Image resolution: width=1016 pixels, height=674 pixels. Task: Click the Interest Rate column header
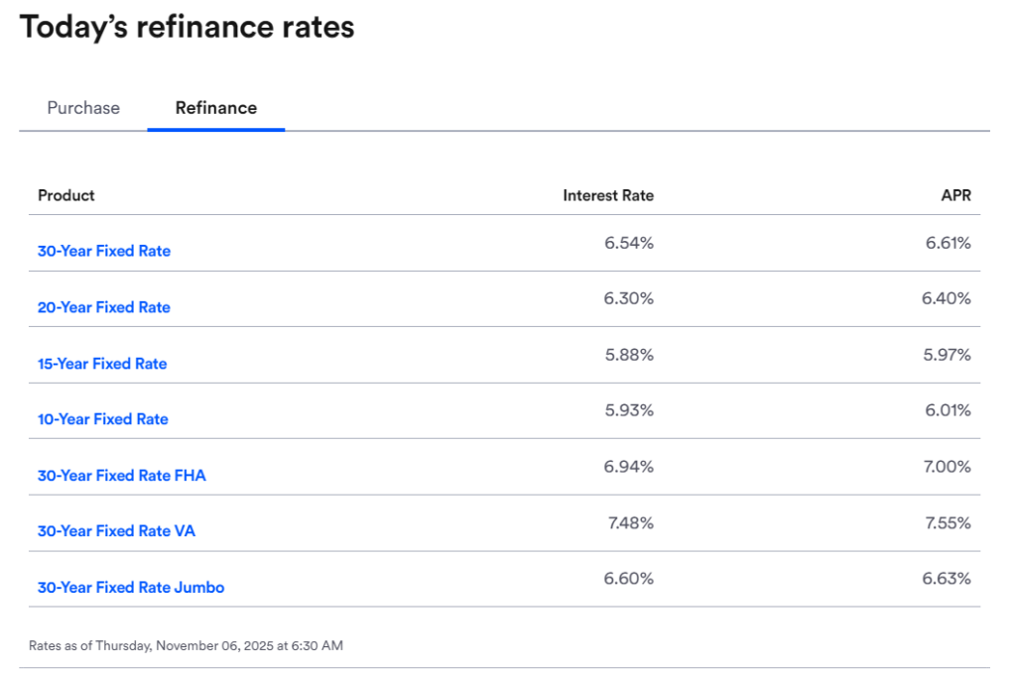click(608, 195)
